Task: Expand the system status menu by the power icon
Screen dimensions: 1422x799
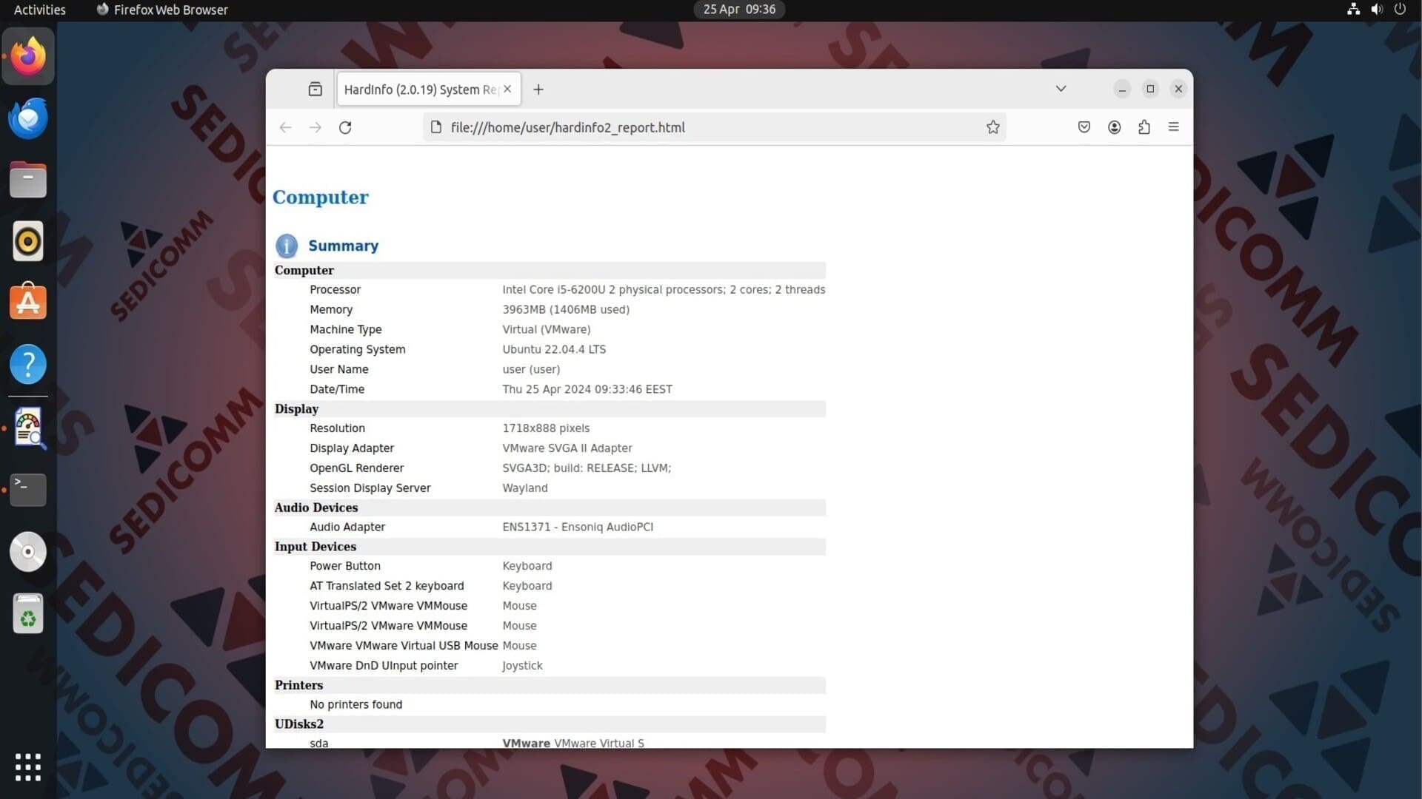Action: [x=1400, y=10]
